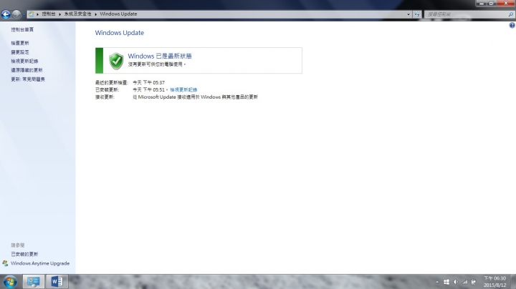This screenshot has width=516, height=289.
Task: Click the Control Panel icon in address bar
Action: pyautogui.click(x=31, y=14)
